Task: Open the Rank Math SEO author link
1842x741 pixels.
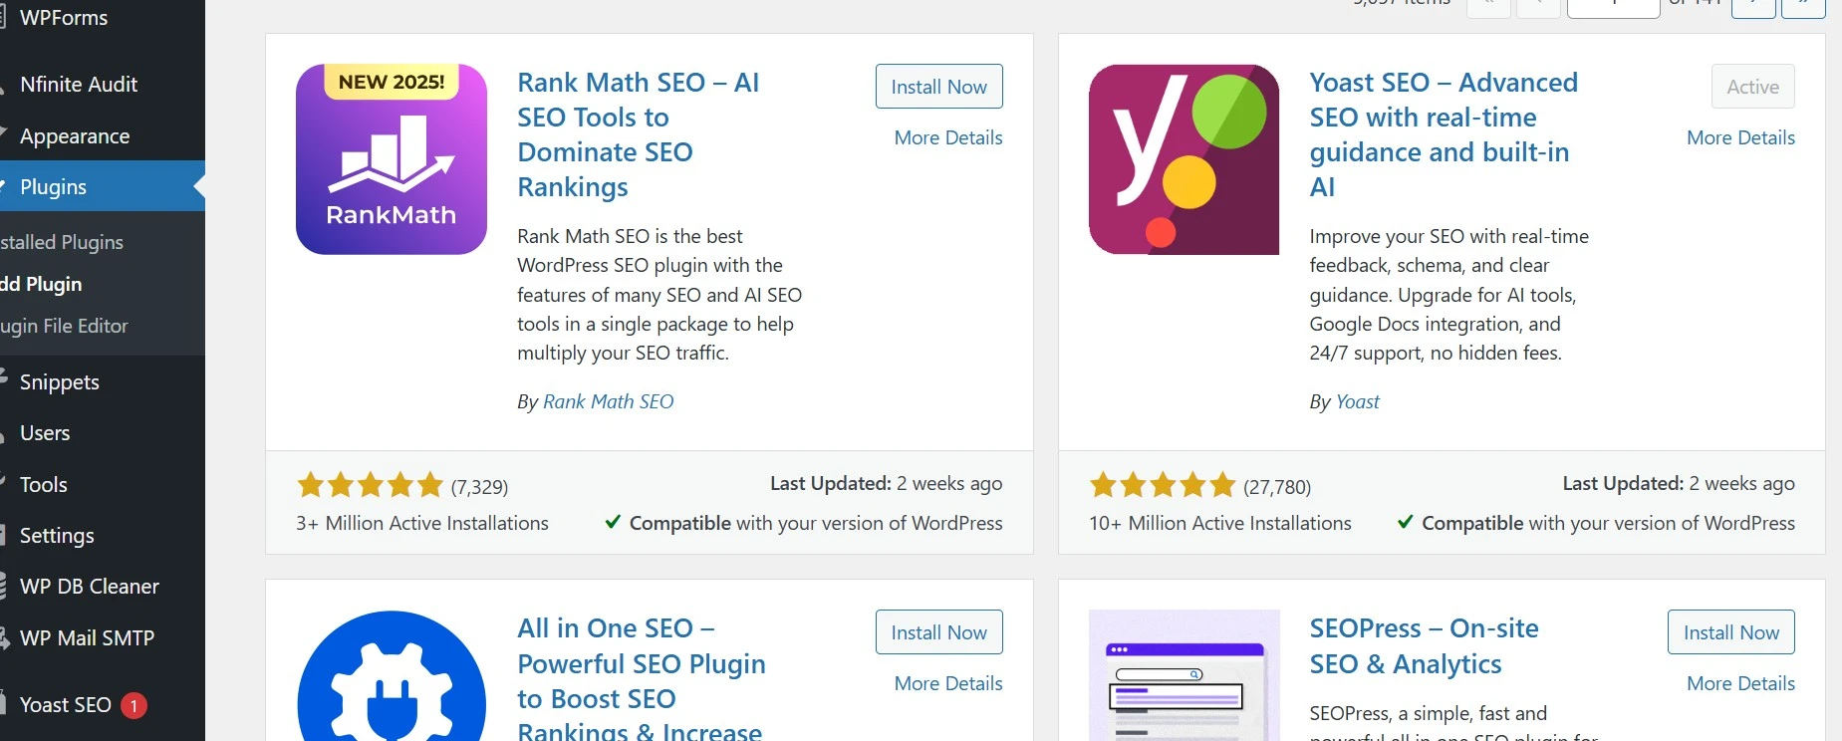Action: point(608,402)
